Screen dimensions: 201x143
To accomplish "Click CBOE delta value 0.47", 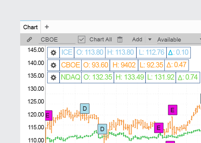I will [176, 65].
